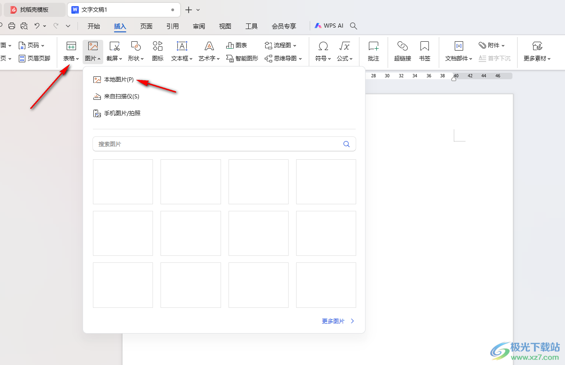This screenshot has height=365, width=565.
Task: Expand quick access toolbar customization chevron
Action: [68, 26]
